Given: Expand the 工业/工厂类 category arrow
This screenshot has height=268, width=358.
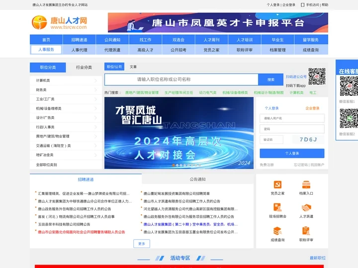Looking at the screenshot, I should (95, 99).
